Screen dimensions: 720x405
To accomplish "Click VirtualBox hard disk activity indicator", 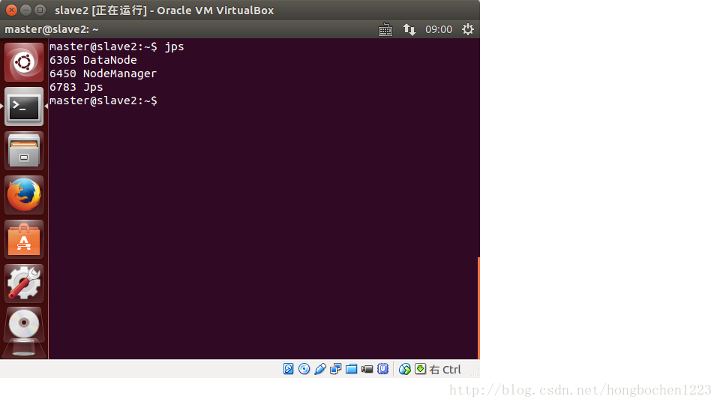I will (288, 369).
